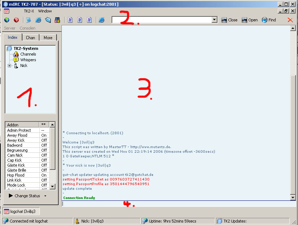Click the red X icon at toolbar right
Screen dimensions: 298x225
[x=290, y=20]
